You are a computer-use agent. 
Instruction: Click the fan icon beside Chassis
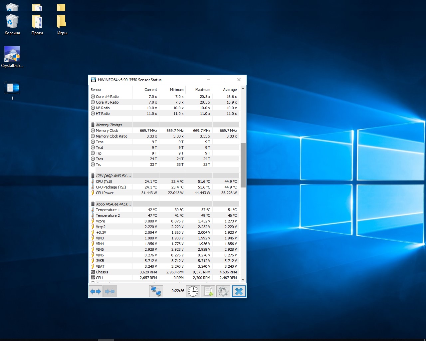(93, 272)
